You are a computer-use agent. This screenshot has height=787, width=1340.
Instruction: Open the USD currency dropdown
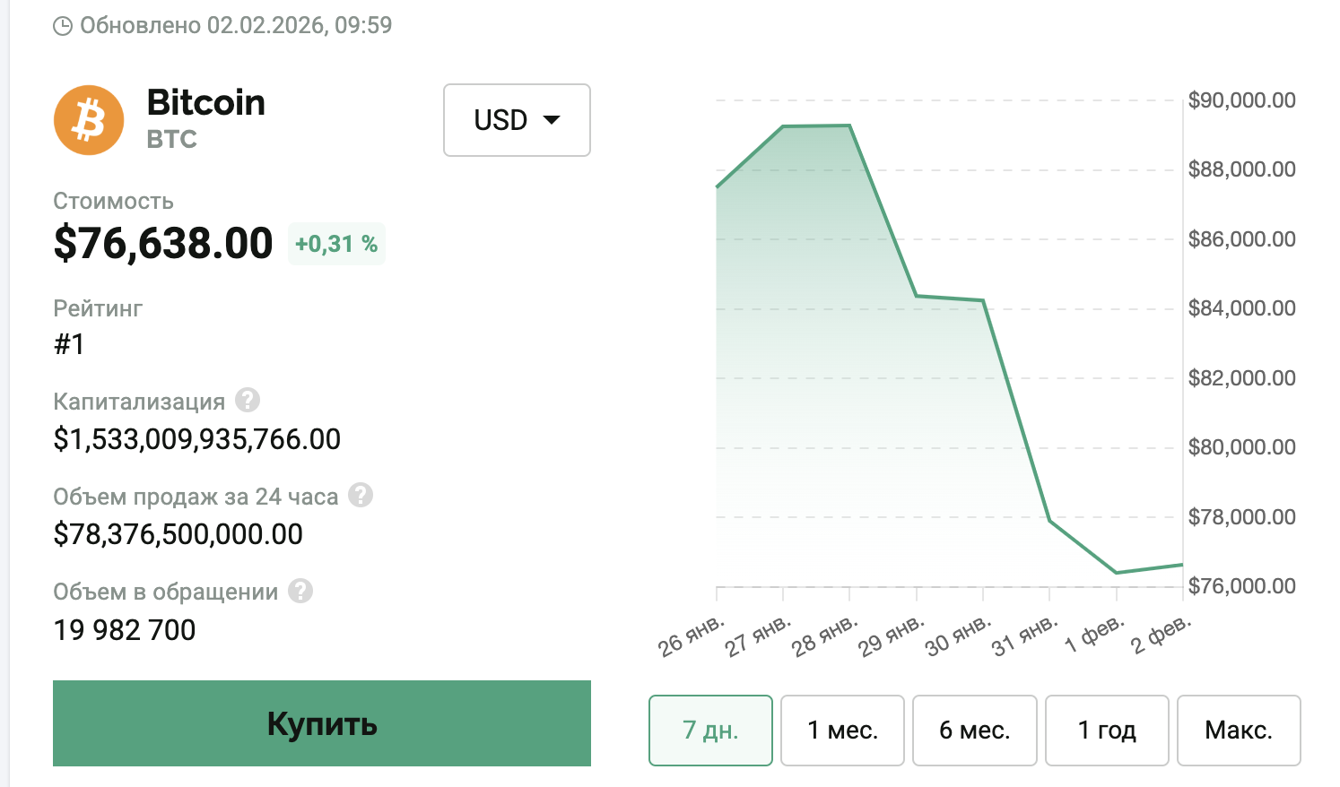(517, 120)
